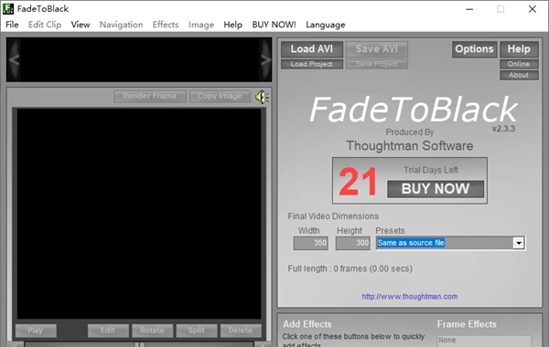The height and width of the screenshot is (347, 549).
Task: Click the Play button
Action: 36,331
